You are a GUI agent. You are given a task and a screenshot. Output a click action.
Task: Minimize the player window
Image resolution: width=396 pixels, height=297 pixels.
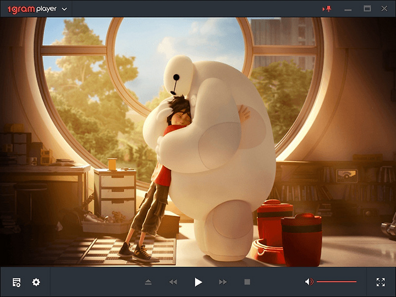click(348, 10)
